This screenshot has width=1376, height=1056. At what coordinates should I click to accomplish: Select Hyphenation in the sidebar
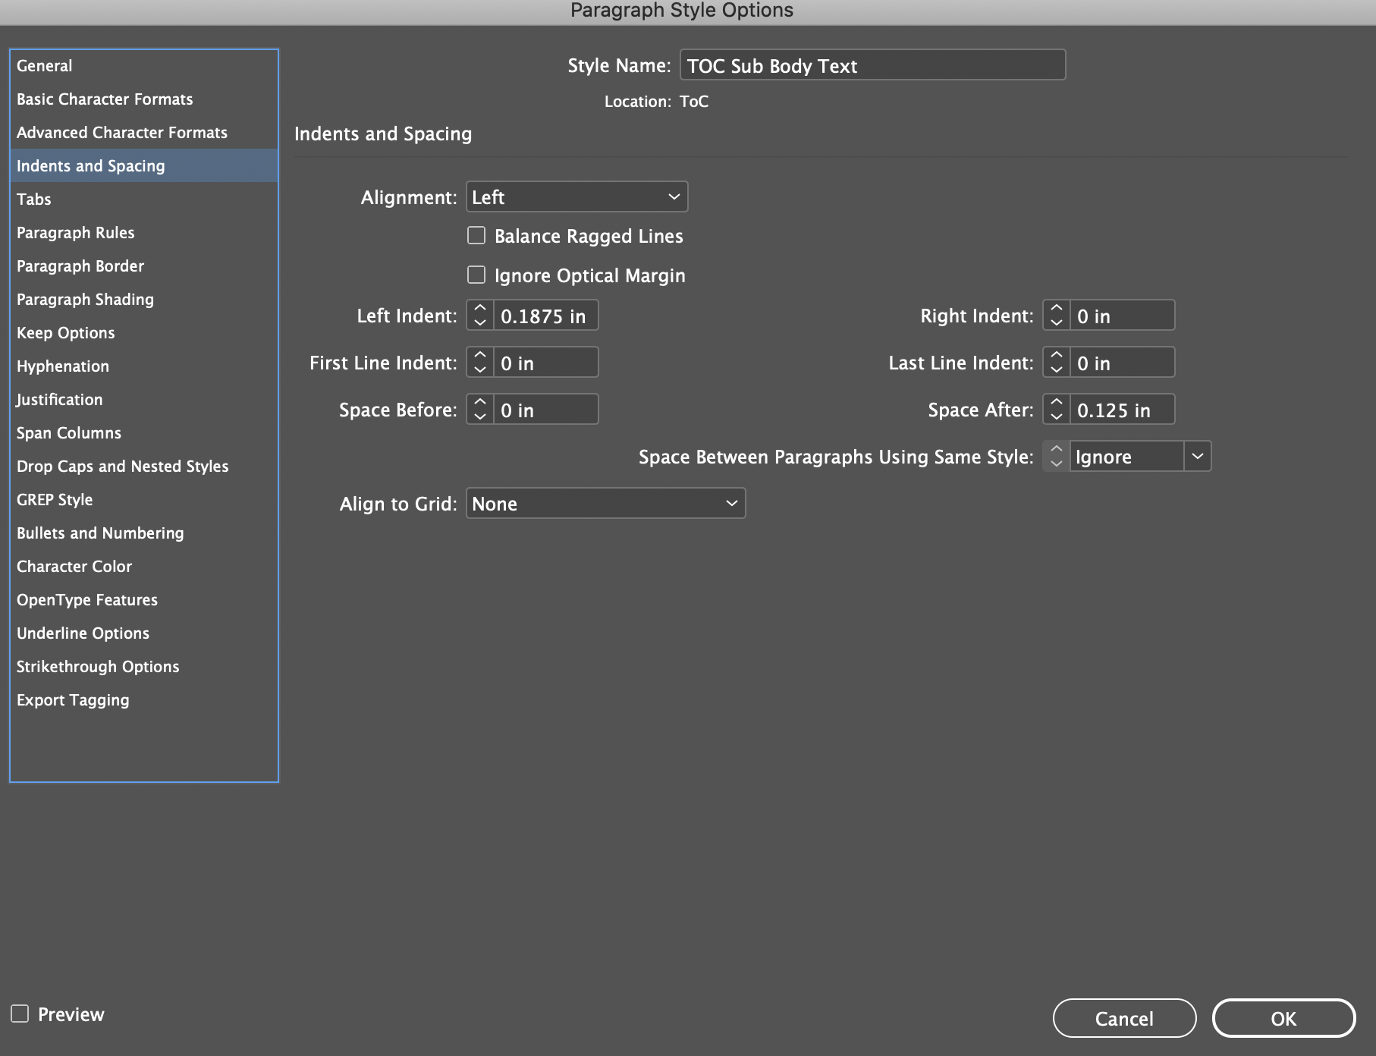(x=63, y=366)
